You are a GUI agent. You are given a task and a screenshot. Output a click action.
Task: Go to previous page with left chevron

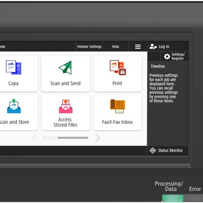pyautogui.click(x=34, y=138)
